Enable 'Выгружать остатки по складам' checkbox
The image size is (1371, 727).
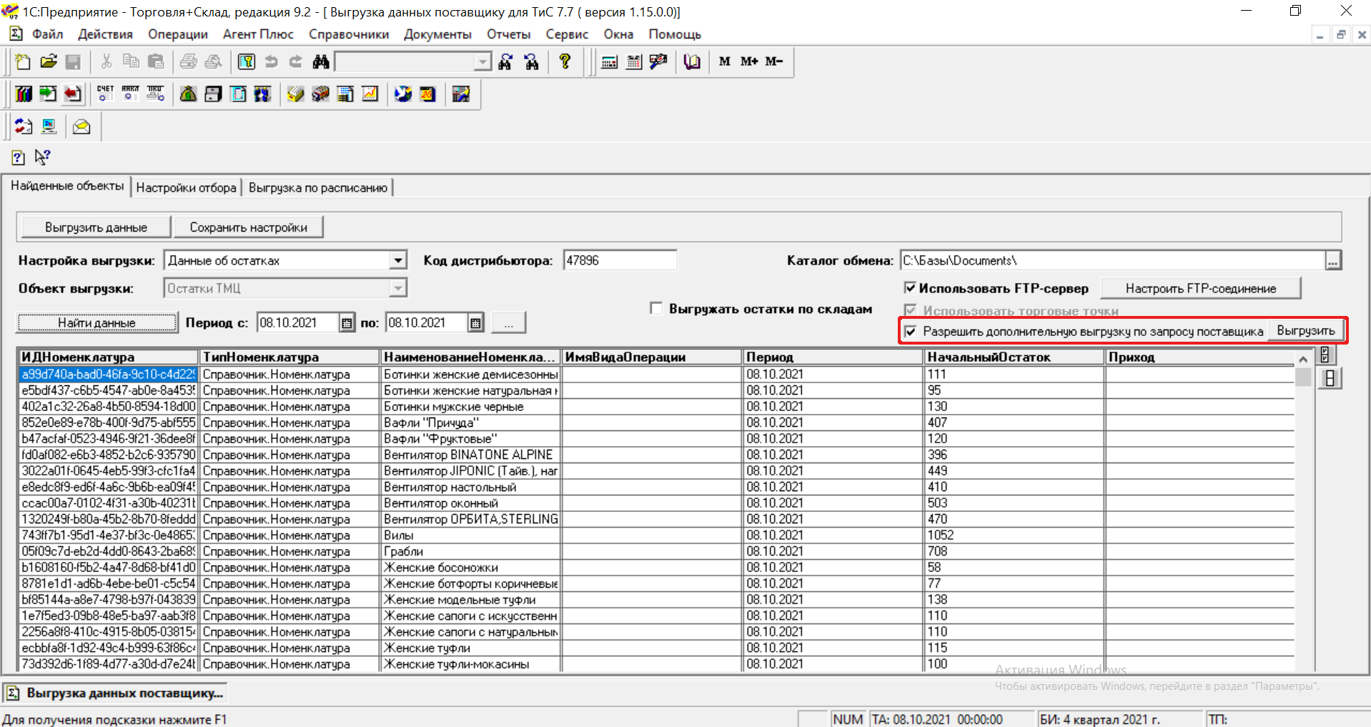[x=656, y=308]
